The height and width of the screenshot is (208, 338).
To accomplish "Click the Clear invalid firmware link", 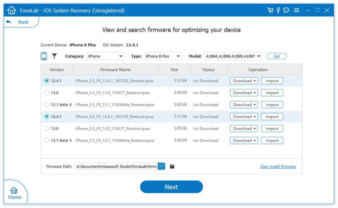I will click(278, 167).
